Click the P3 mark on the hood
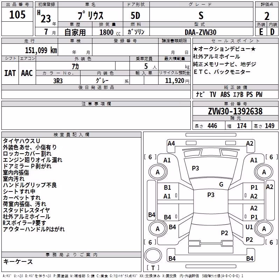 195,168
